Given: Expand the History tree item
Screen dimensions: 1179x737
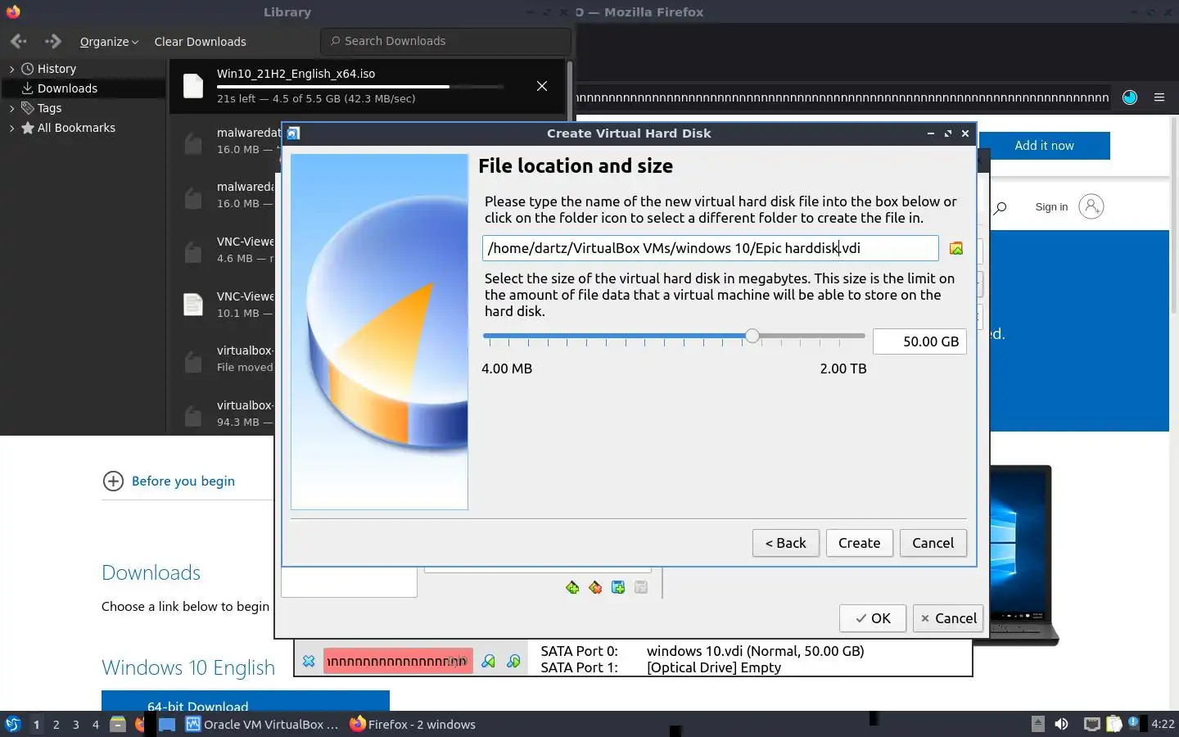Looking at the screenshot, I should coord(11,69).
